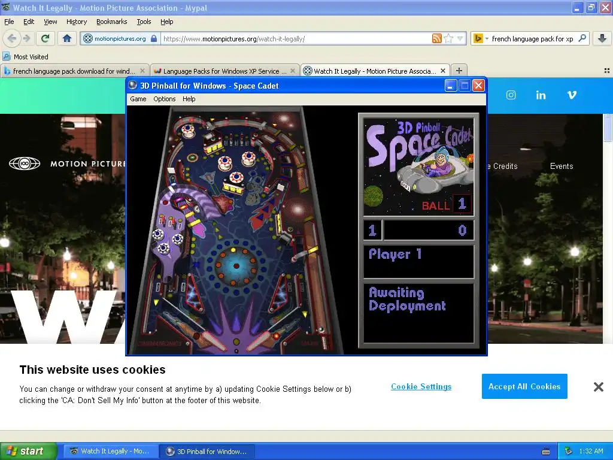Switch to Watch It Legally taskbar button

pos(111,451)
